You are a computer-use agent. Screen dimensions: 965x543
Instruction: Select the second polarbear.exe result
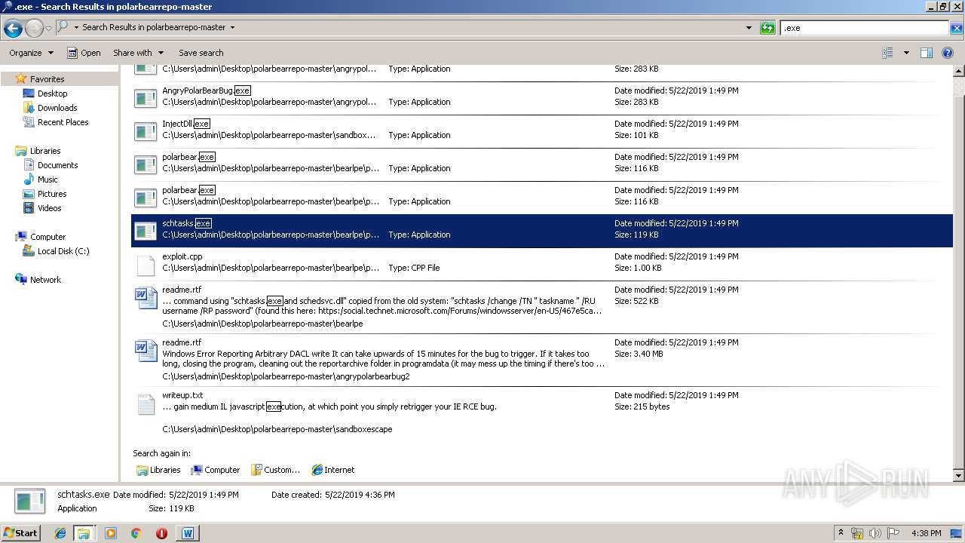(541, 198)
